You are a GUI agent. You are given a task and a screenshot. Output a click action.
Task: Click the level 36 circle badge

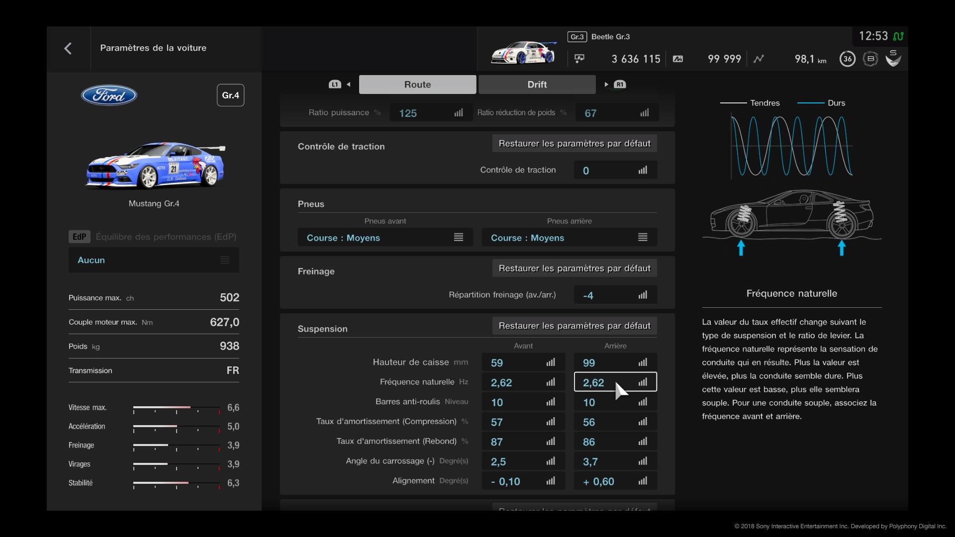848,59
